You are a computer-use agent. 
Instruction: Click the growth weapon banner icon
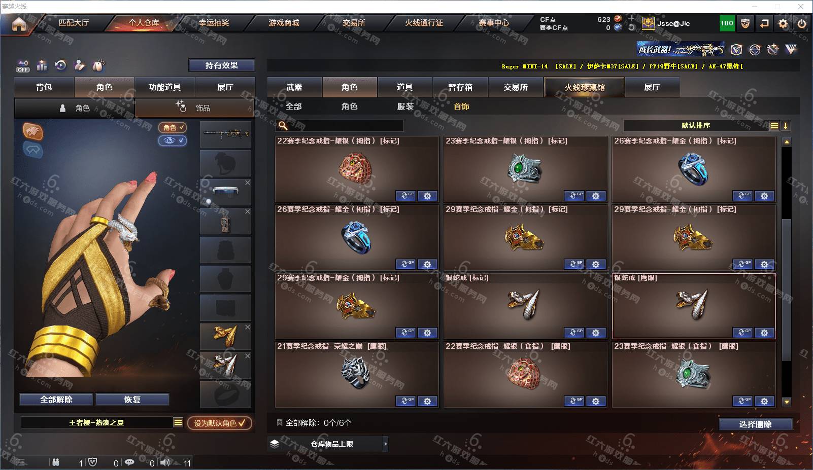pyautogui.click(x=681, y=49)
